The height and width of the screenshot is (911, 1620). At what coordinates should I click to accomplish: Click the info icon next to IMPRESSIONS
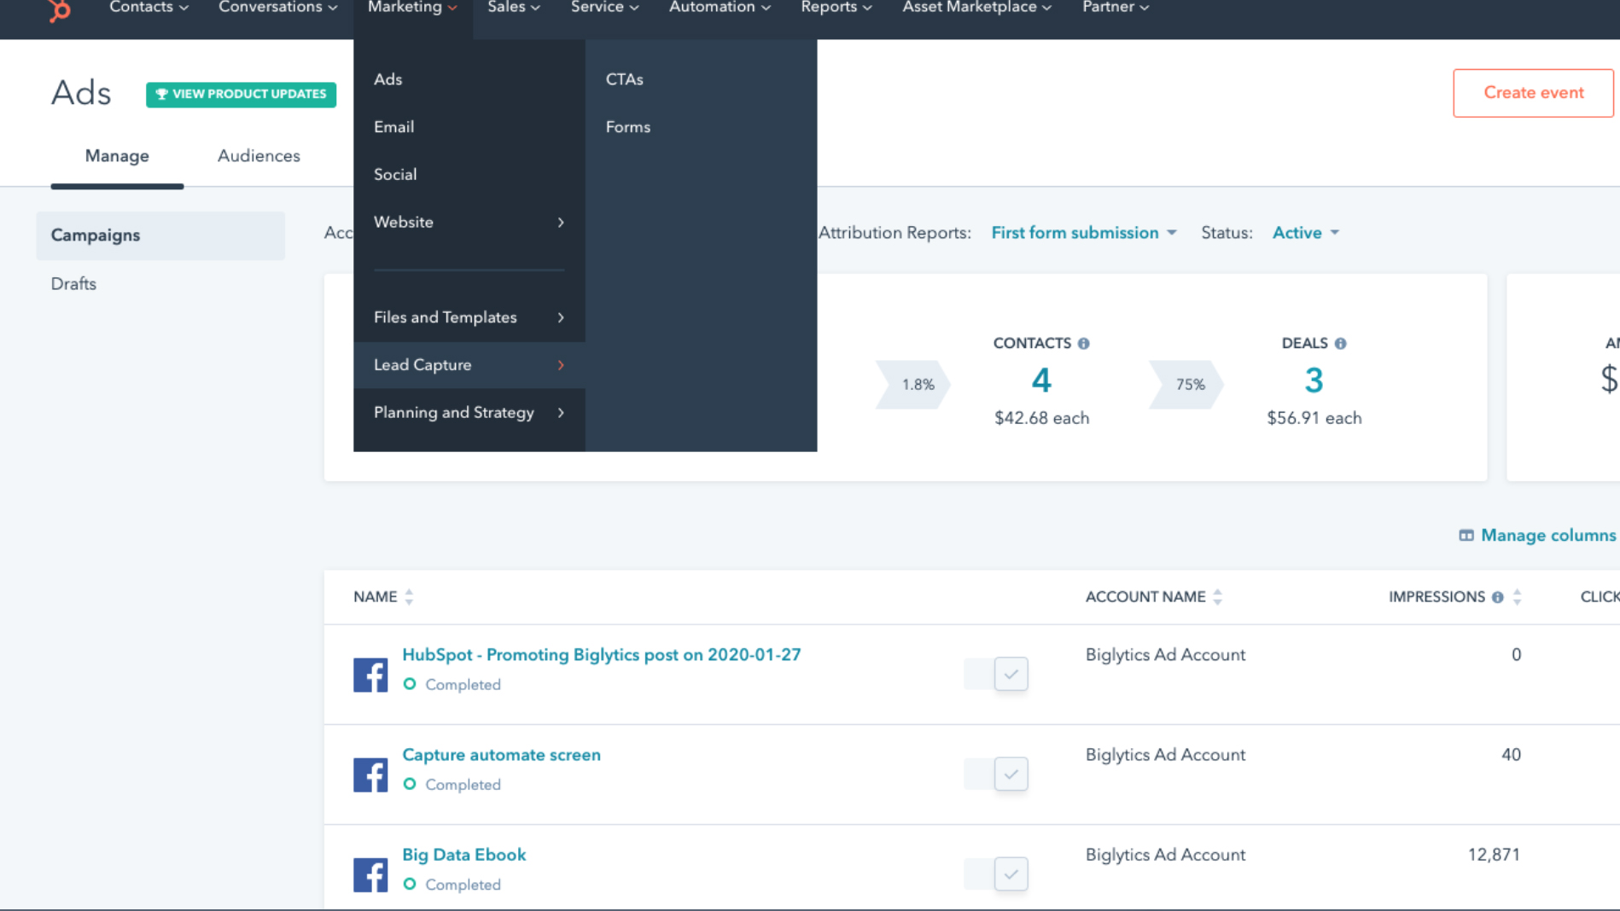pyautogui.click(x=1497, y=597)
